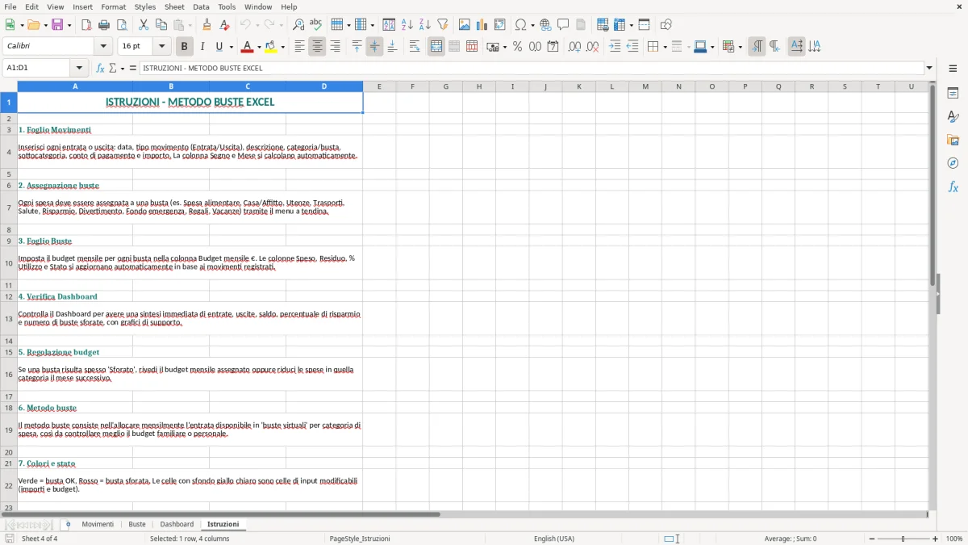Open the Sheet menu
Viewport: 968px width, 545px height.
pos(174,6)
